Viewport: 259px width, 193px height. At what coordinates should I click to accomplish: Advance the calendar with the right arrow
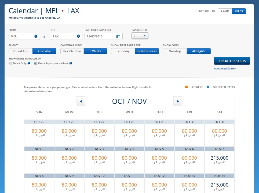[178, 101]
